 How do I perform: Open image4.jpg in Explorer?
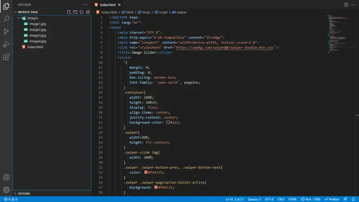(37, 41)
